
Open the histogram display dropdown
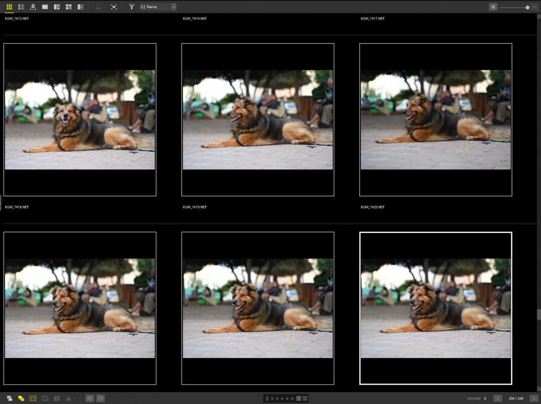pos(70,398)
